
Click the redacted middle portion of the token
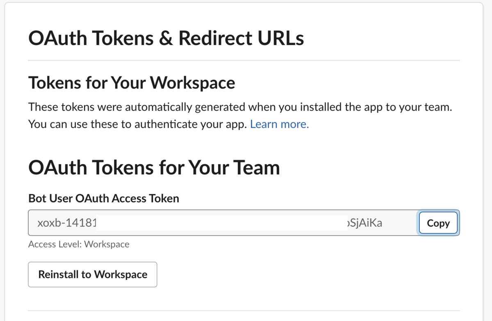[x=221, y=223]
